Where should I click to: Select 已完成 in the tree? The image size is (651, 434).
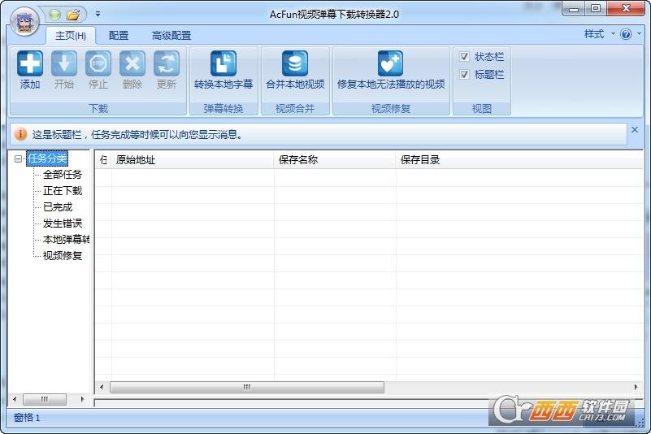[x=58, y=206]
